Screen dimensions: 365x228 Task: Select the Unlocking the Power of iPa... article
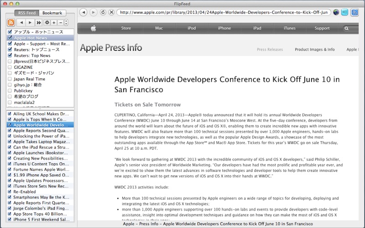pyautogui.click(x=40, y=136)
